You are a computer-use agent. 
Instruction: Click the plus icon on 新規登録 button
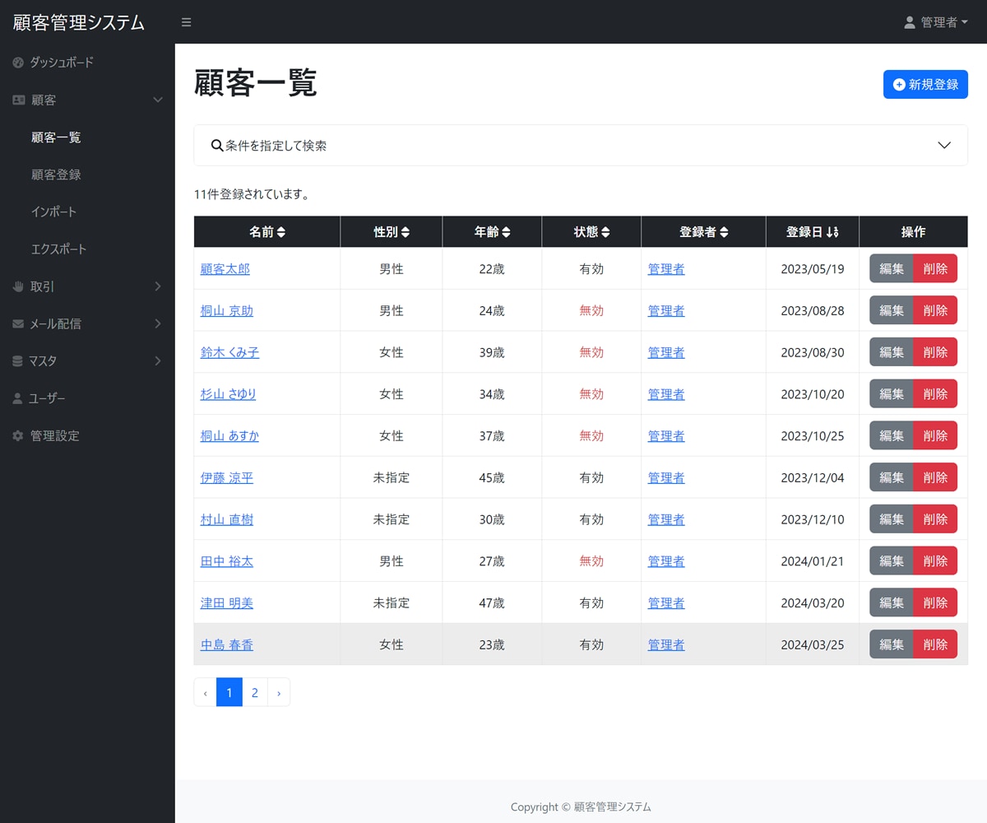(x=899, y=84)
